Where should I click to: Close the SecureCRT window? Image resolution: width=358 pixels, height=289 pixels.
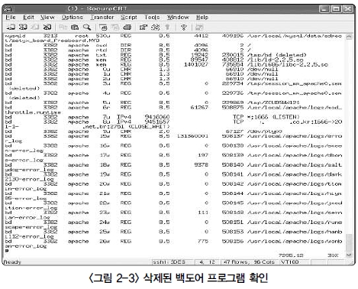[x=347, y=9]
